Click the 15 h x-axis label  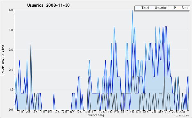click(x=124, y=112)
